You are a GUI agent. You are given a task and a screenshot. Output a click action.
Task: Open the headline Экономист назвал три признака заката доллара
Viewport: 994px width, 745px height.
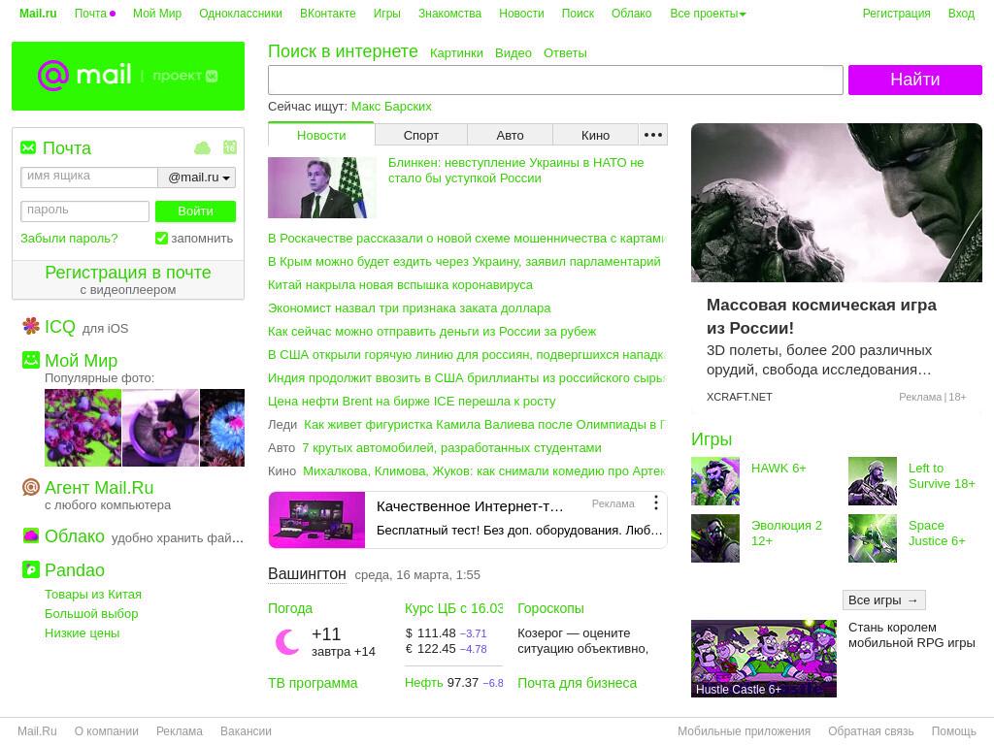pyautogui.click(x=409, y=308)
